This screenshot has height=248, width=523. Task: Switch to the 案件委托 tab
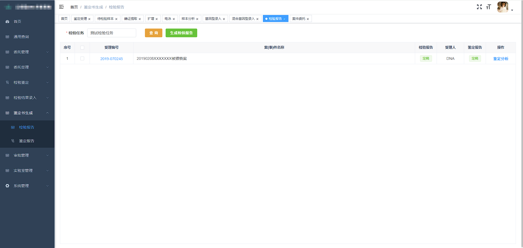pyautogui.click(x=299, y=19)
